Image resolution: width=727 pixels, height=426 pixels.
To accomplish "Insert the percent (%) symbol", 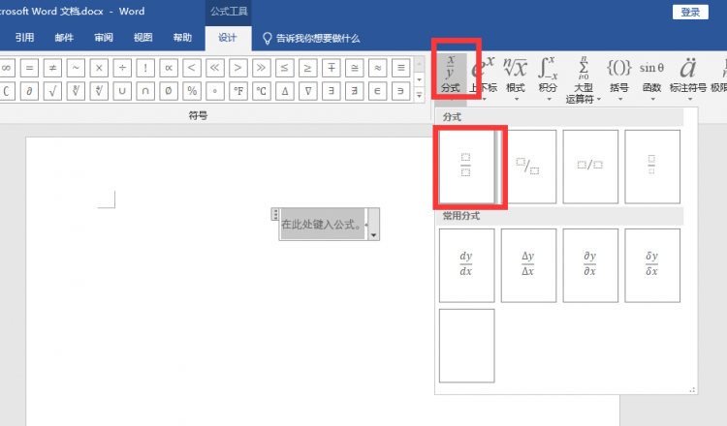I will [192, 91].
